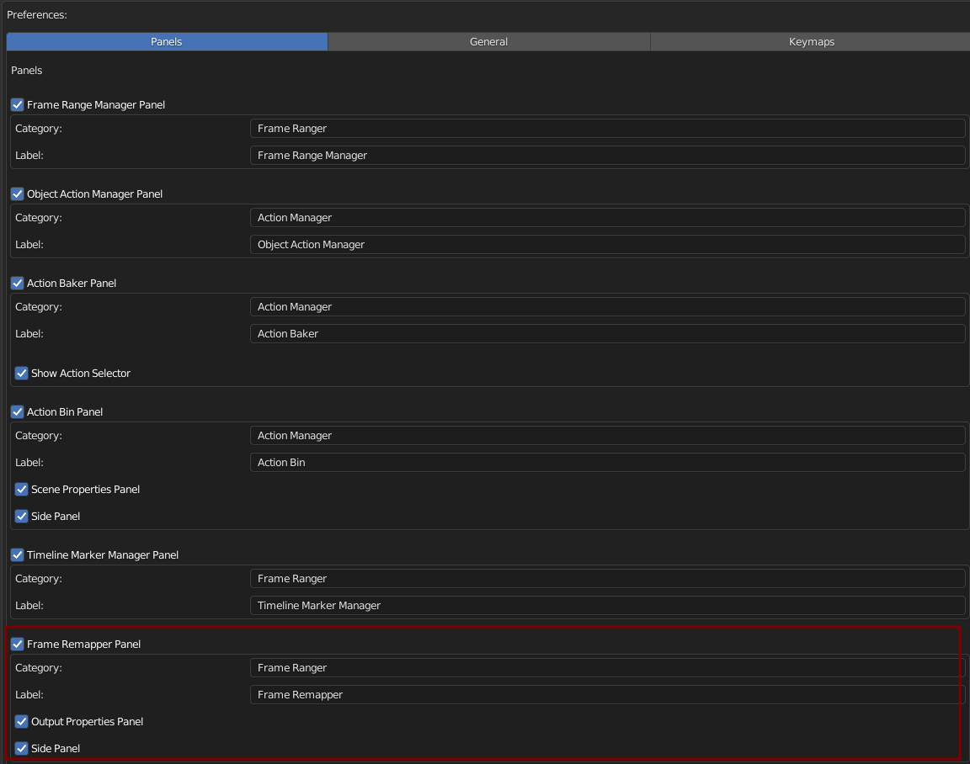Uncheck the Frame Remapper Panel checkbox
Screen dimensions: 970x764
click(18, 644)
